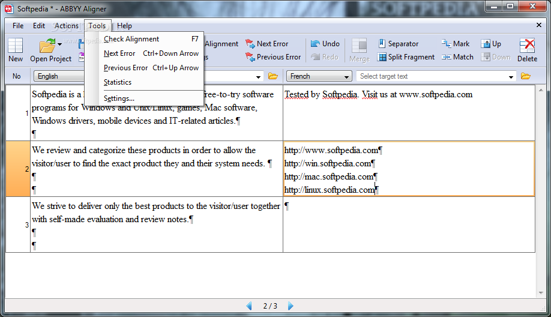Open the French target language dropdown

(319, 76)
